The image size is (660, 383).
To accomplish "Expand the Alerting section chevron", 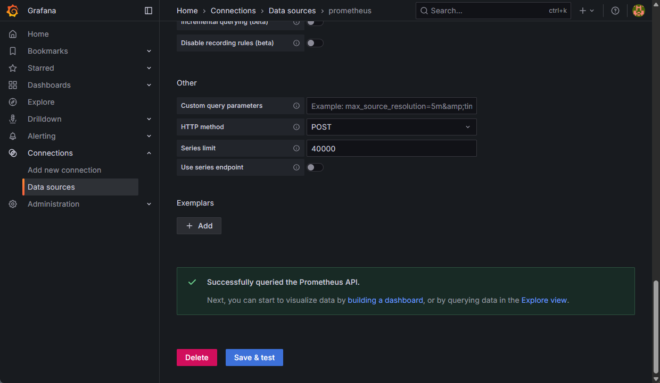I will click(x=149, y=136).
